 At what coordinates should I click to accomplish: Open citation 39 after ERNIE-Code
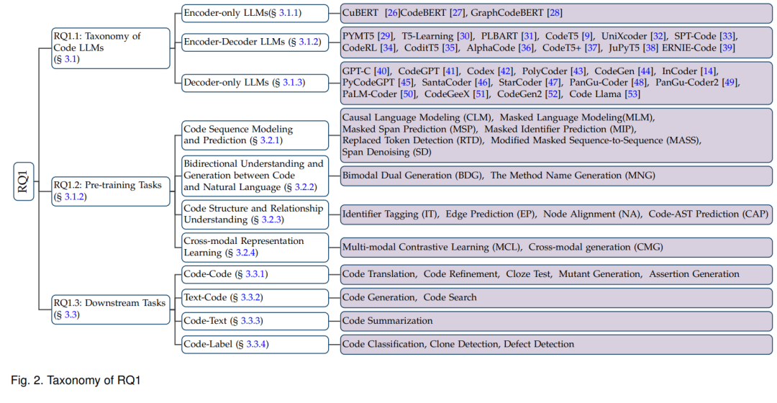[x=727, y=48]
